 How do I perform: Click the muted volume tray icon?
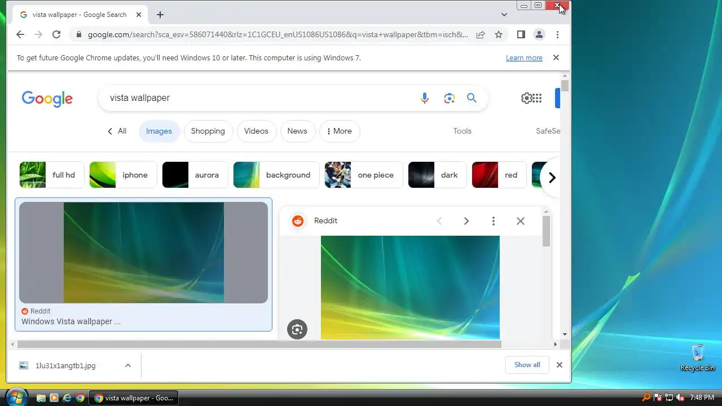click(680, 398)
